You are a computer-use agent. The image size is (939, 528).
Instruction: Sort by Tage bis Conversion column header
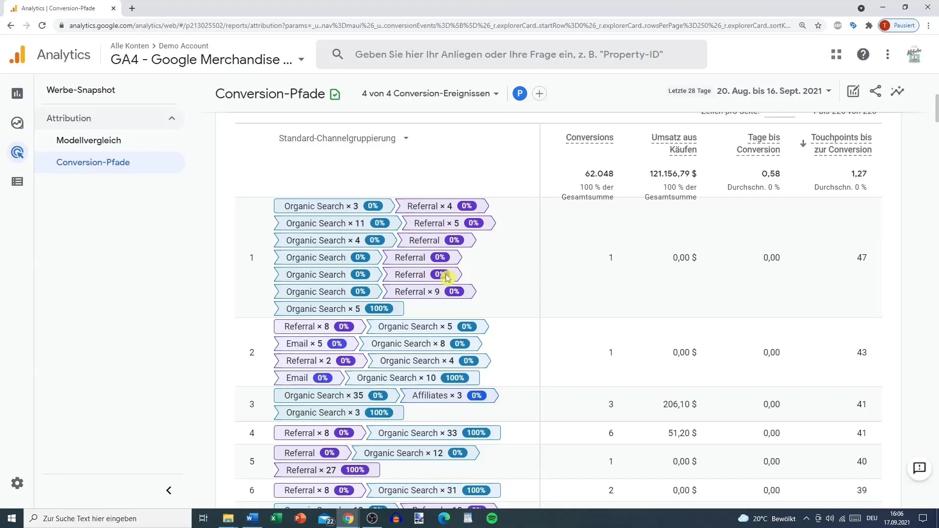click(758, 144)
